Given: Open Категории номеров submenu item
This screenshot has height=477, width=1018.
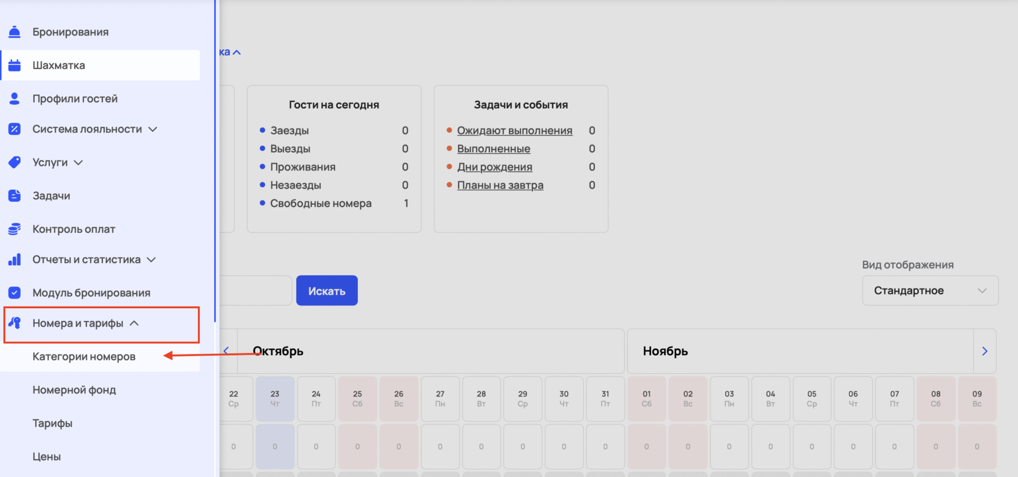Looking at the screenshot, I should coord(84,356).
